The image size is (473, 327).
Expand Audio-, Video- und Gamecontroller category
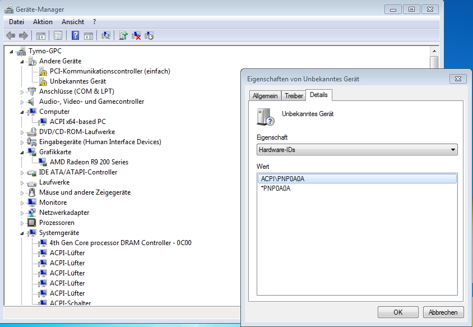click(22, 102)
